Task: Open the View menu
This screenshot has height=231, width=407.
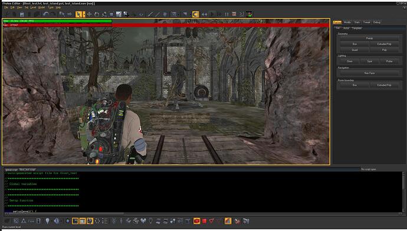Action: pos(19,8)
